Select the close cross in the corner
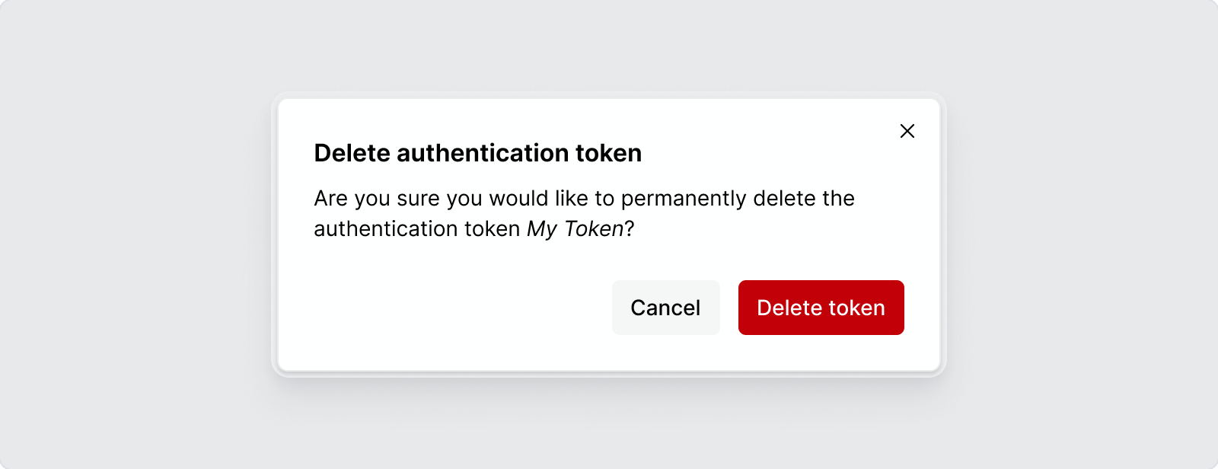Viewport: 1218px width, 469px height. (x=907, y=131)
